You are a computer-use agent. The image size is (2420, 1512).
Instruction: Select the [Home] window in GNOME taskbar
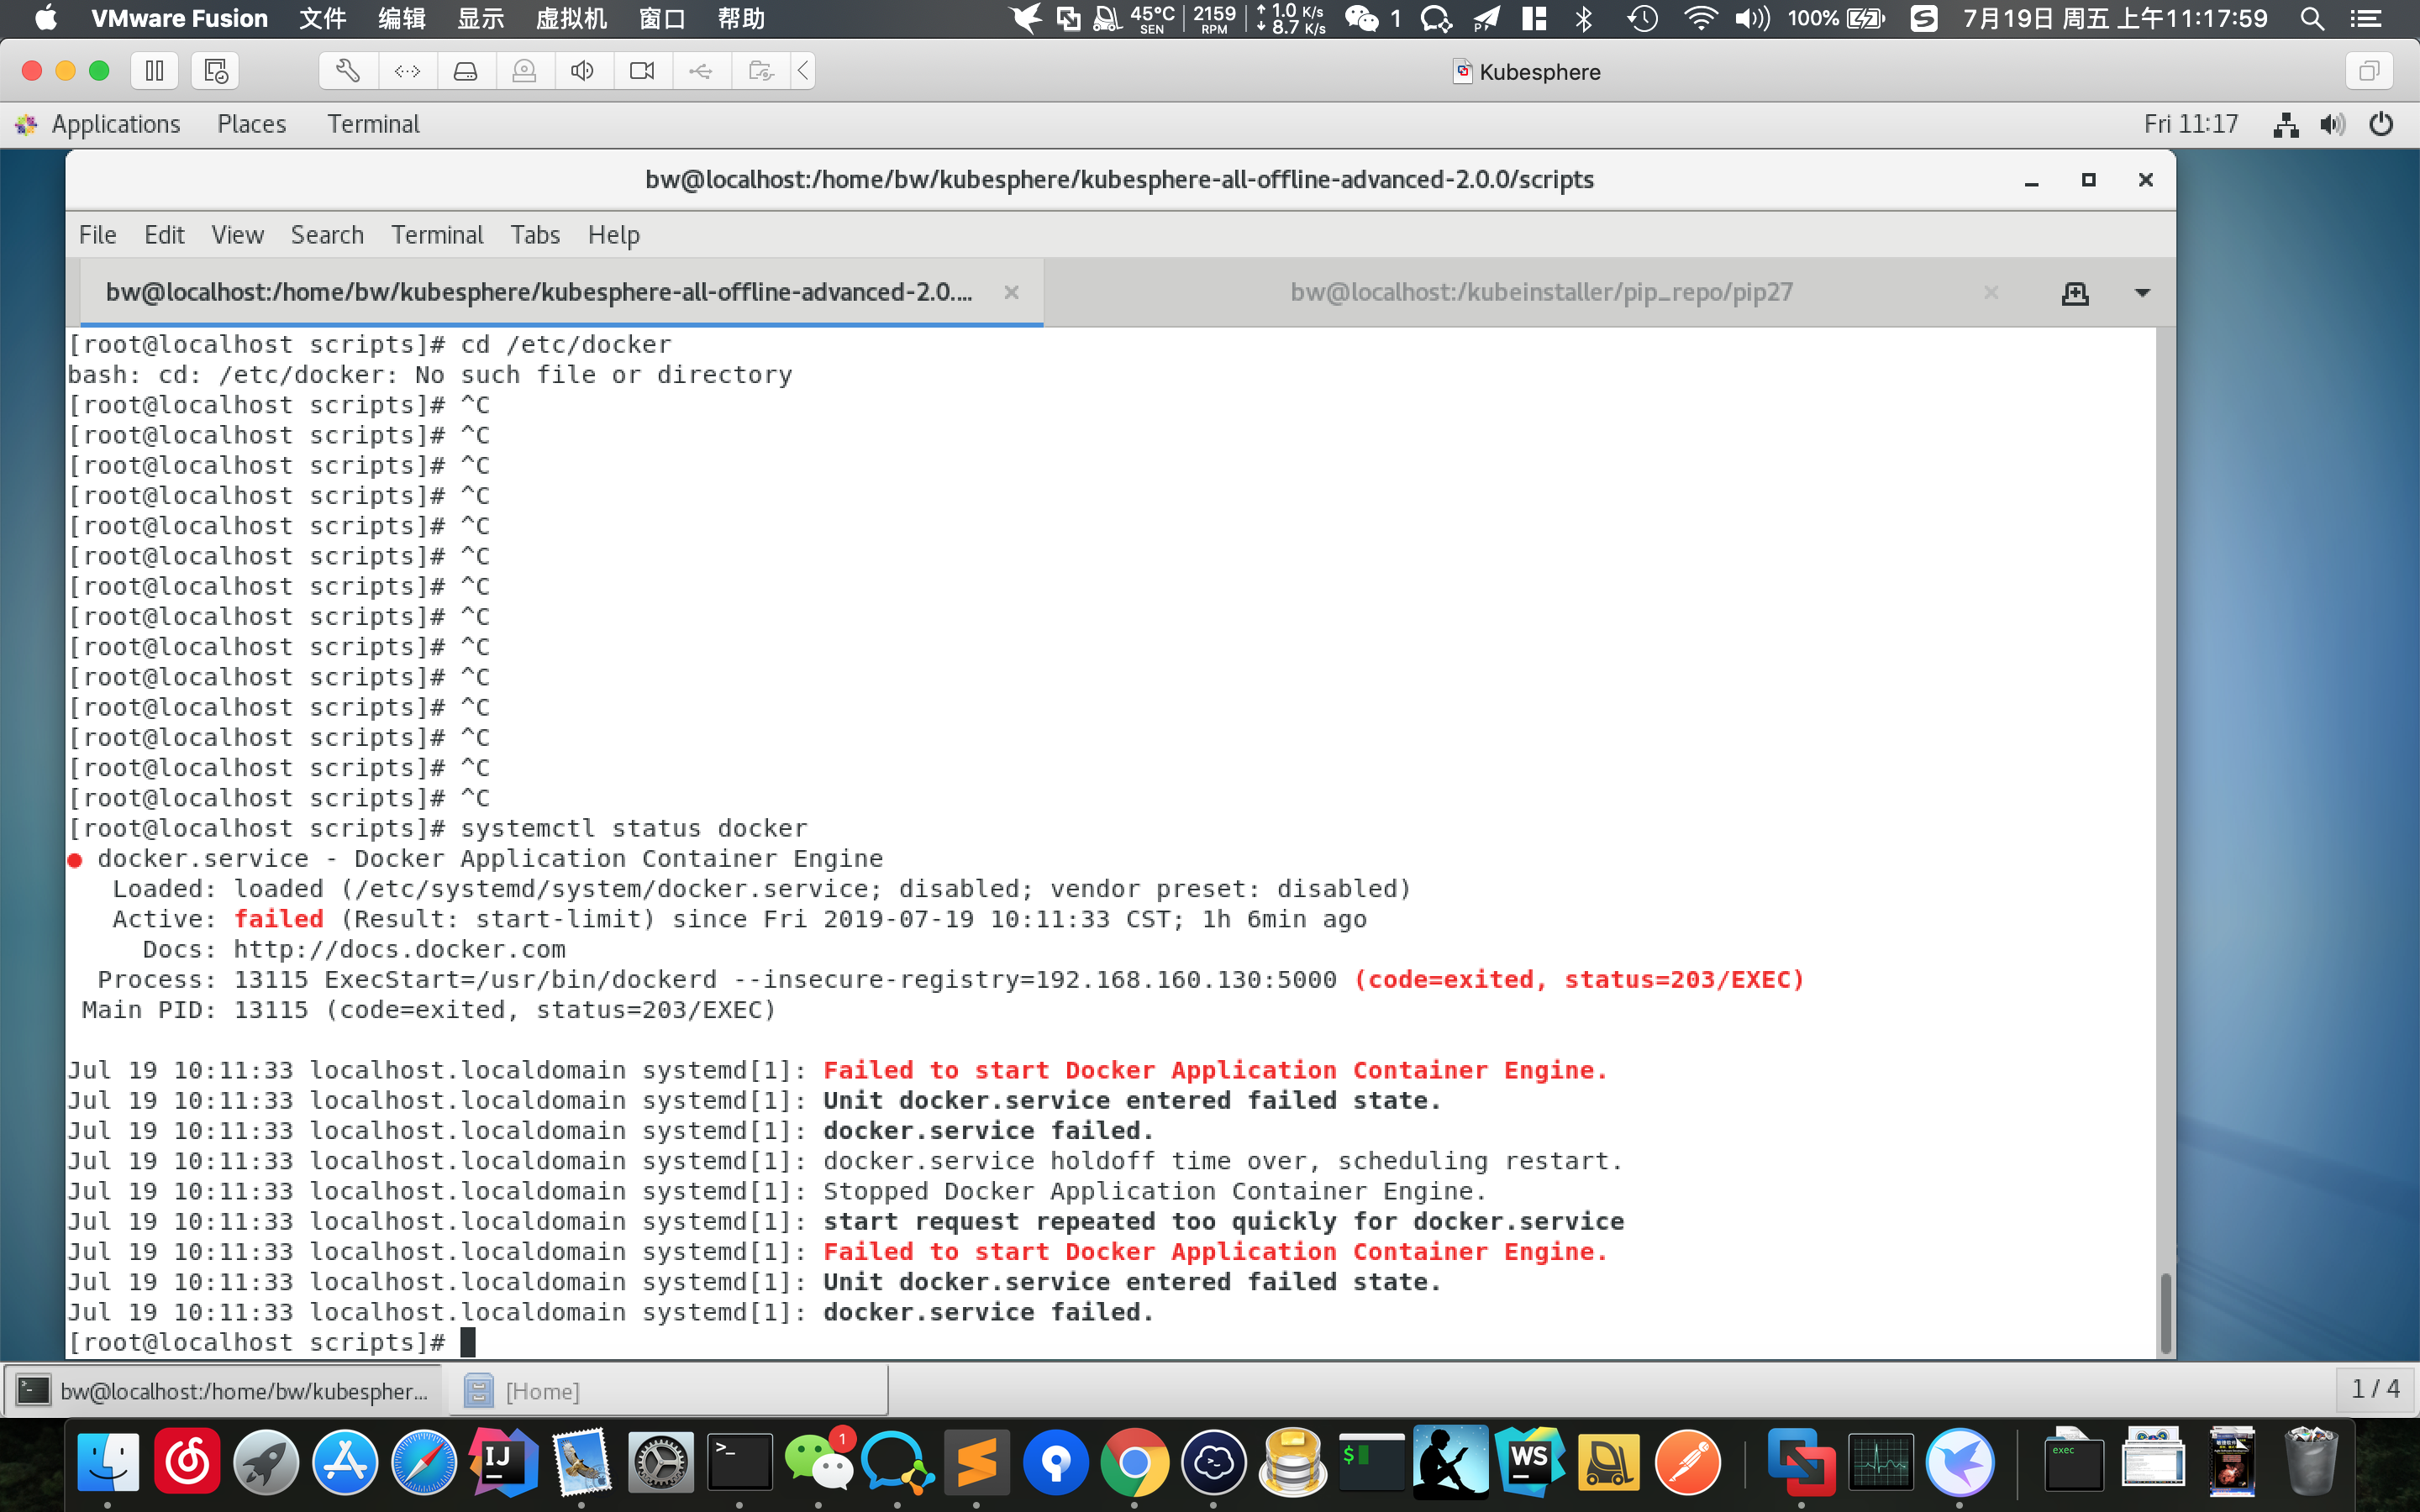(667, 1391)
